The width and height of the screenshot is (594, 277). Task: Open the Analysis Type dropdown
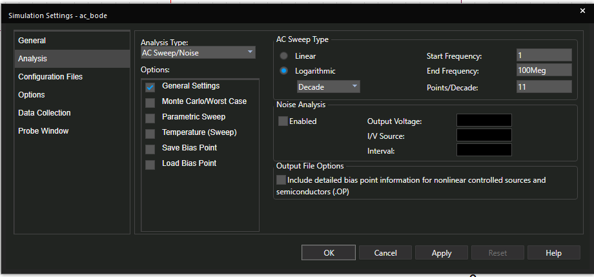coord(198,53)
